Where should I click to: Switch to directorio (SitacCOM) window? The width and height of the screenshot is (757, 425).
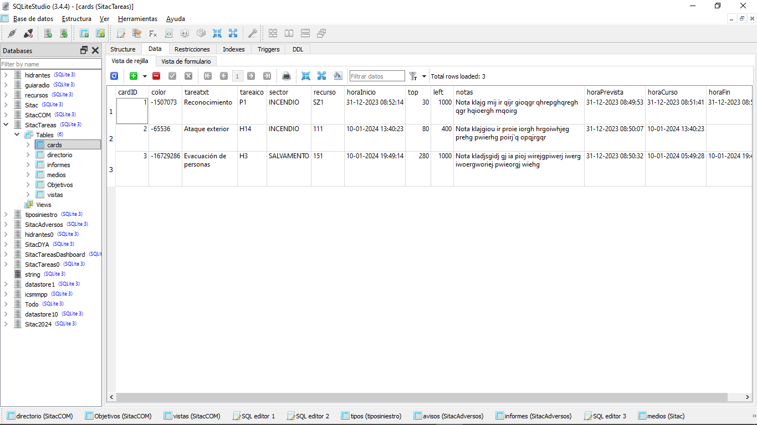pyautogui.click(x=40, y=416)
